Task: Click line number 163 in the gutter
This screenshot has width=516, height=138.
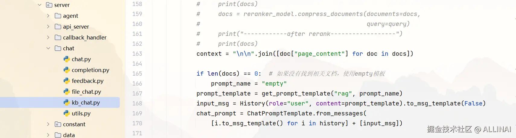Action: (x=137, y=54)
